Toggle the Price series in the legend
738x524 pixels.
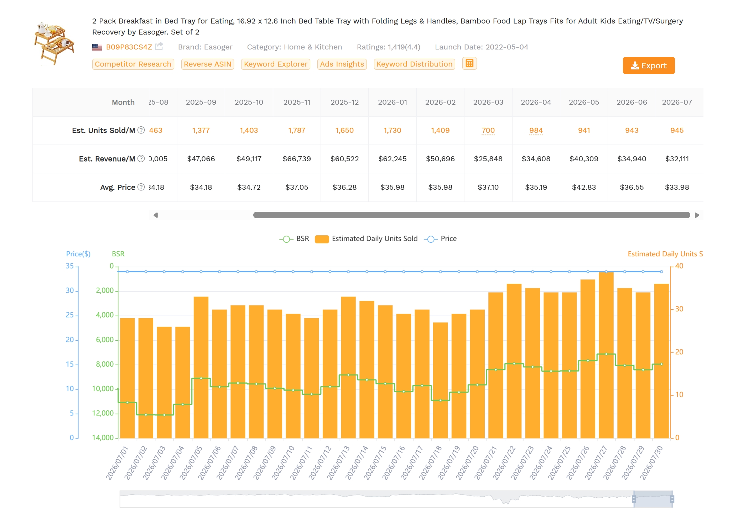pyautogui.click(x=440, y=239)
